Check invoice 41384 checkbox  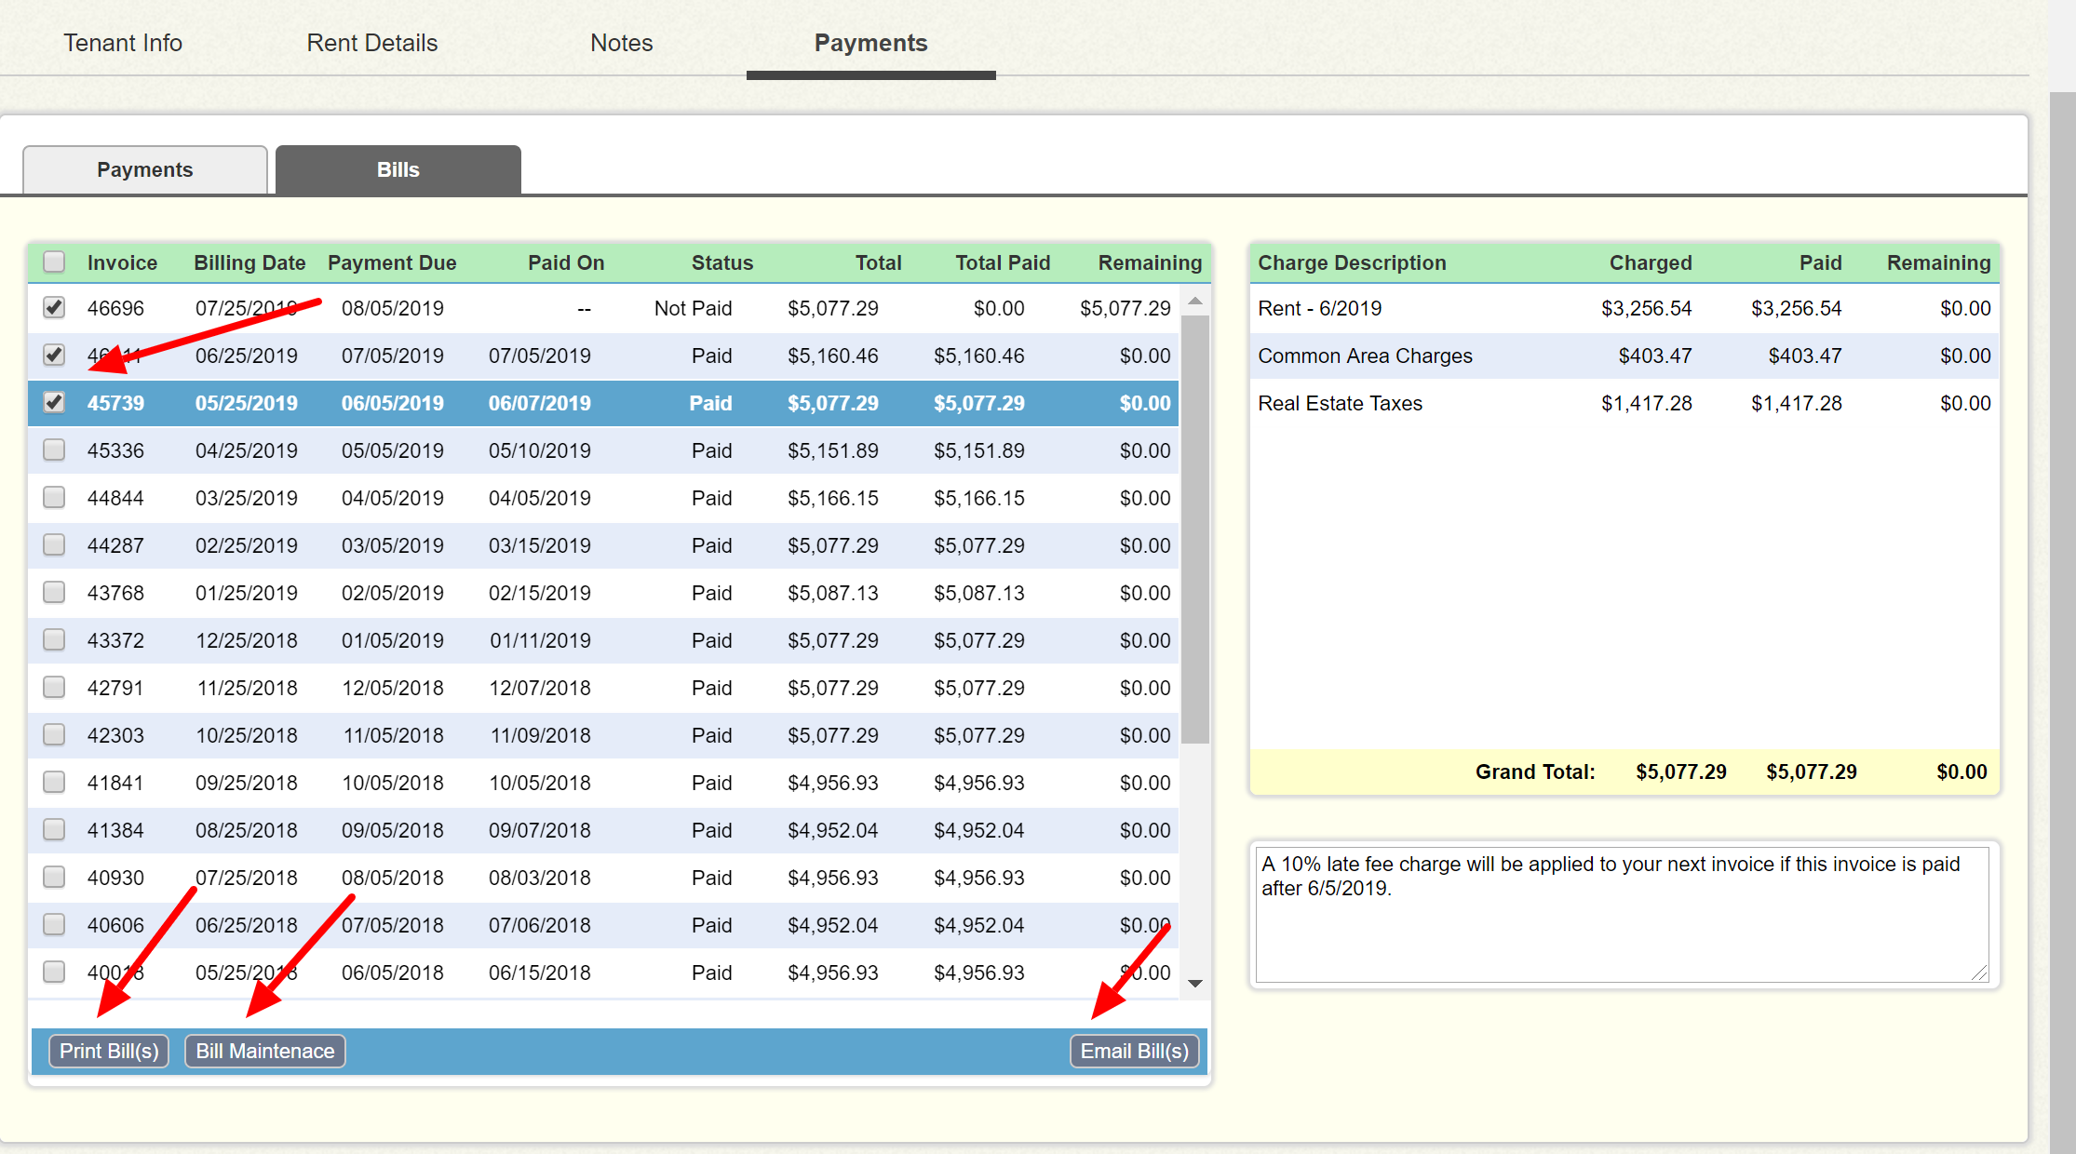tap(54, 829)
